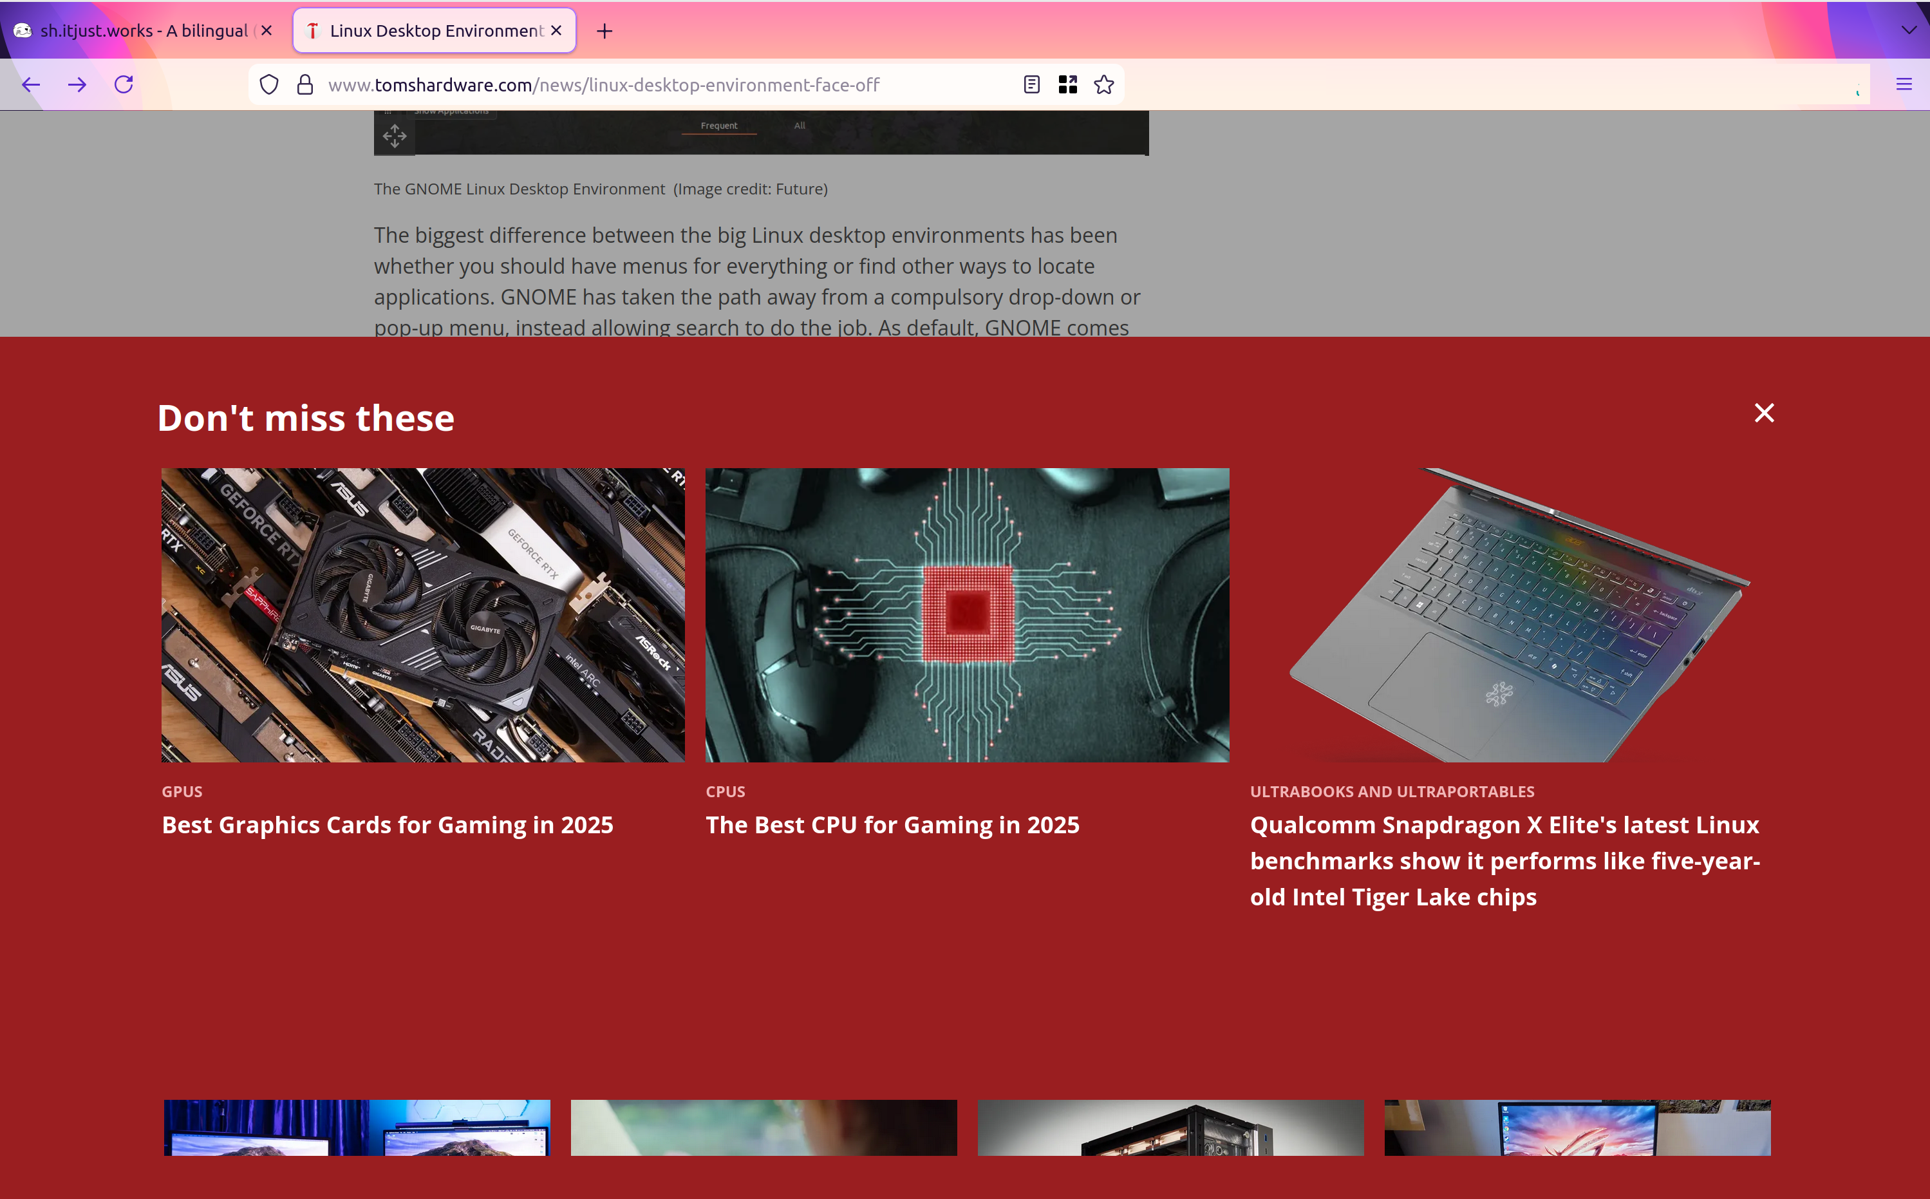The width and height of the screenshot is (1930, 1199).
Task: Open the page shortcuts grid icon
Action: click(x=1067, y=84)
